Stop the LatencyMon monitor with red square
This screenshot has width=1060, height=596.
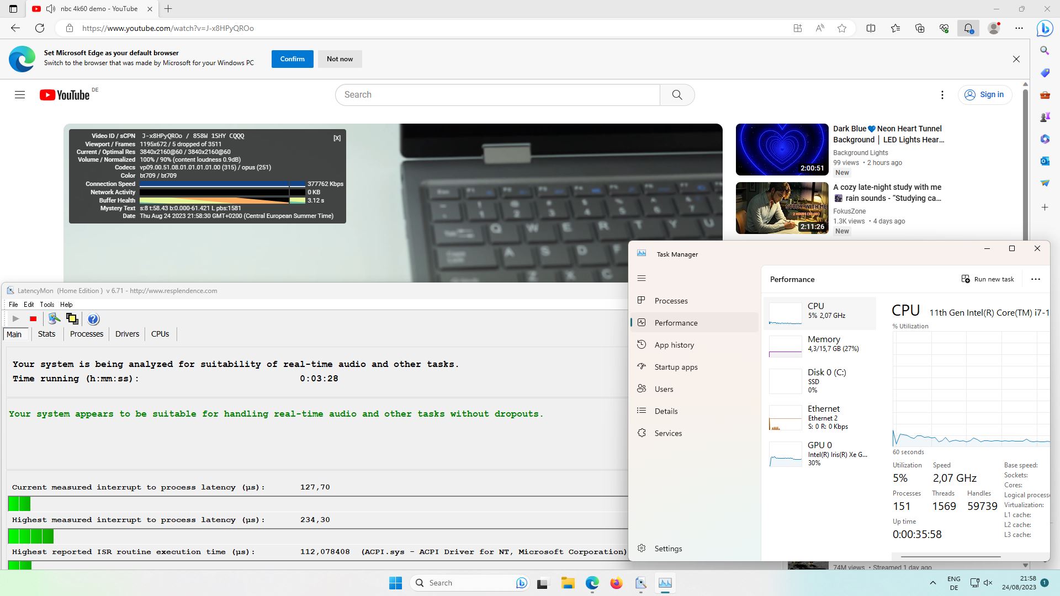tap(33, 319)
